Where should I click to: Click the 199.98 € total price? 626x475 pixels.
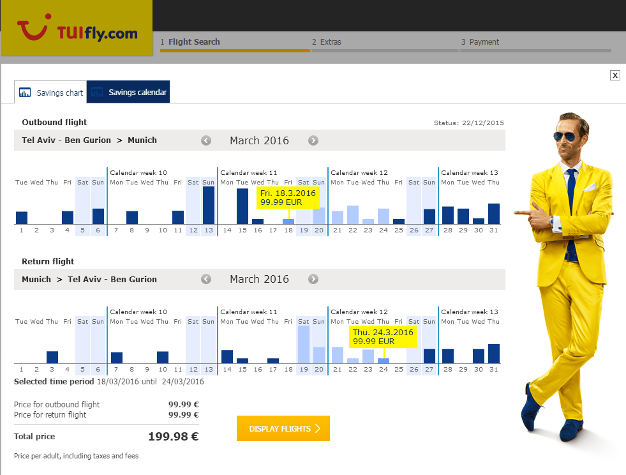[174, 436]
